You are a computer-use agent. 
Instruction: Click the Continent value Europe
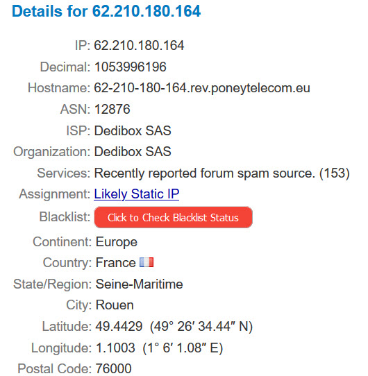pyautogui.click(x=117, y=242)
